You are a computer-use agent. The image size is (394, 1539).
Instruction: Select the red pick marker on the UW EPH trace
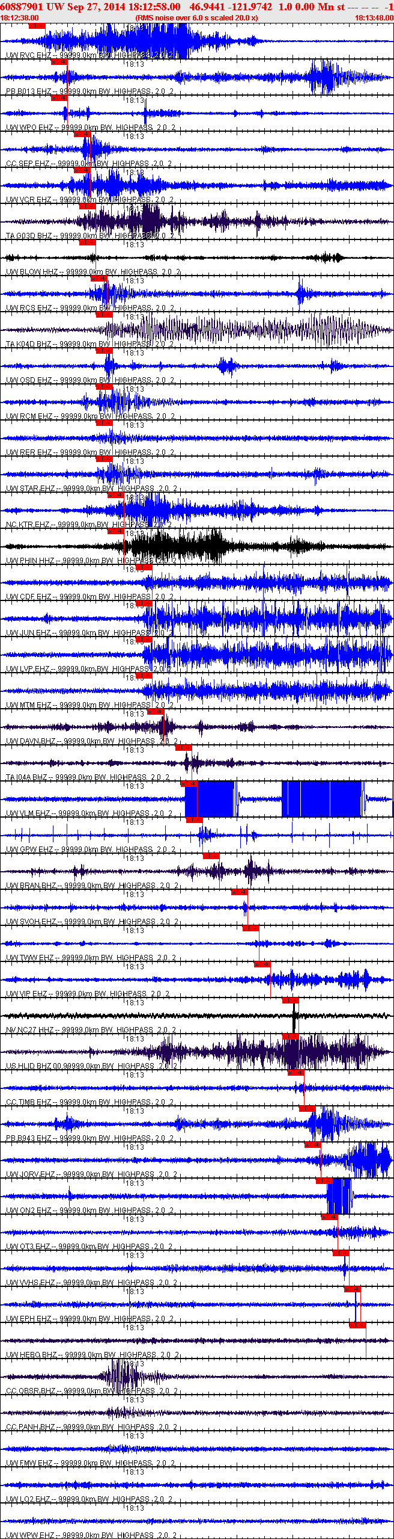click(x=353, y=1289)
